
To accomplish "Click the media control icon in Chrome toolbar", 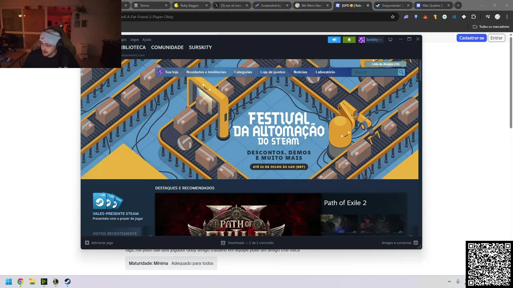I will click(x=488, y=17).
